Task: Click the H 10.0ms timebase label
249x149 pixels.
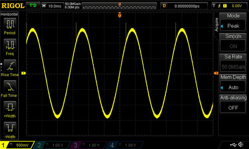Action: (53, 6)
